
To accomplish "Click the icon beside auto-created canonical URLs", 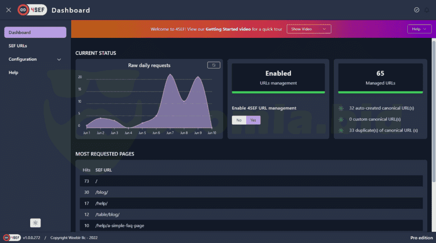I will (x=342, y=108).
